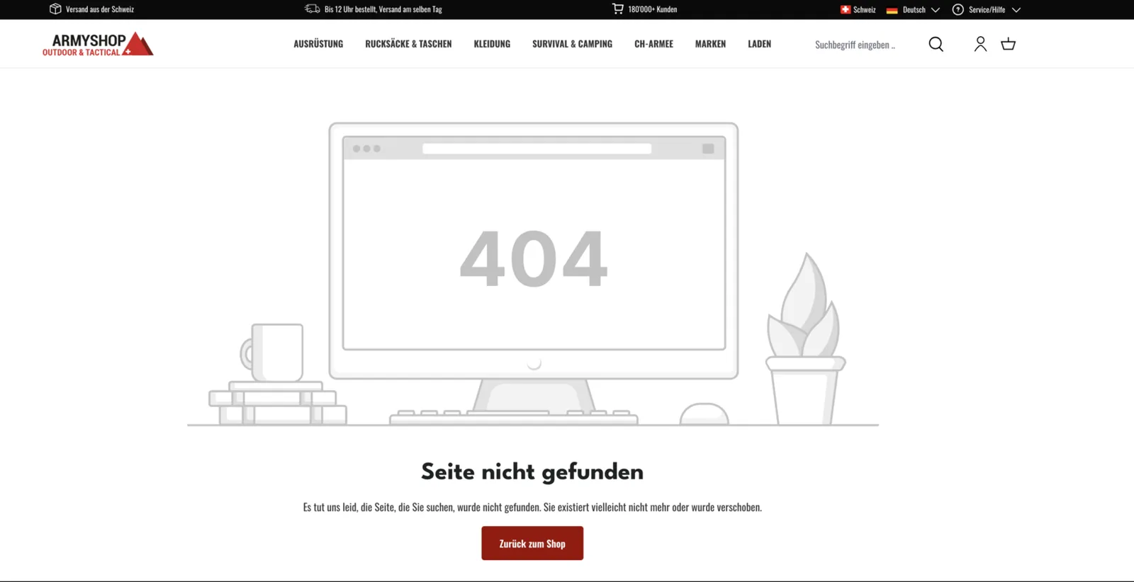1134x582 pixels.
Task: Open the Kleidung menu
Action: (x=492, y=44)
